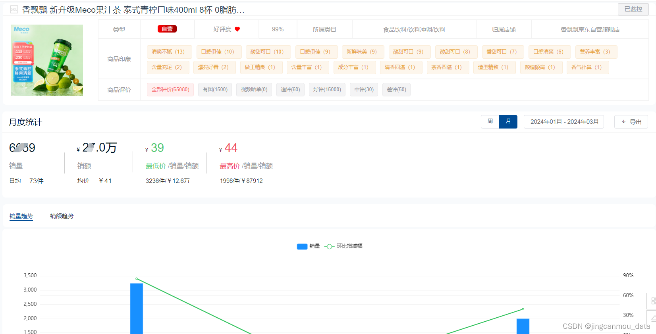Viewport: 656px width, 334px height.
Task: Click the 做工精良 (1) impression tag
Action: (x=261, y=67)
